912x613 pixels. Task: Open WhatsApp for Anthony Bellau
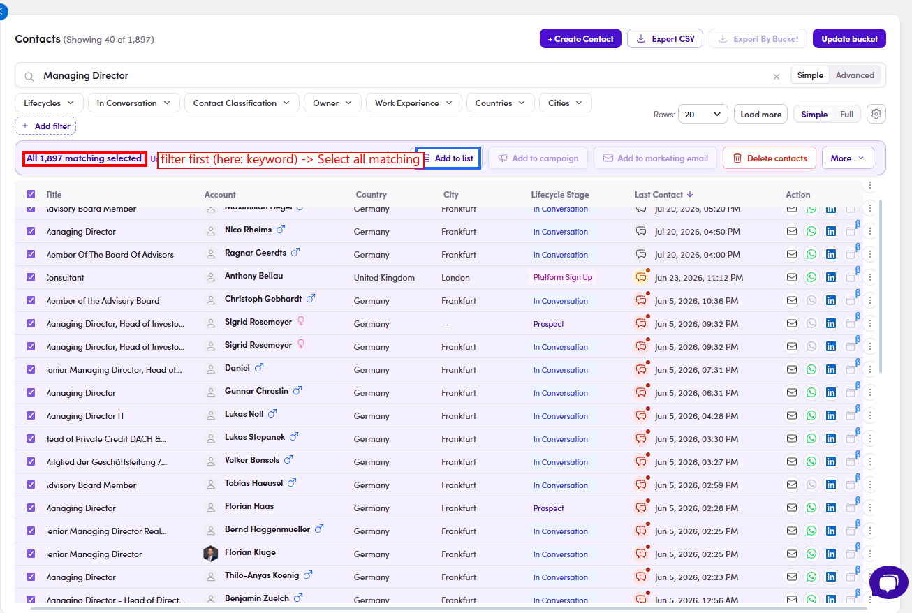point(811,277)
